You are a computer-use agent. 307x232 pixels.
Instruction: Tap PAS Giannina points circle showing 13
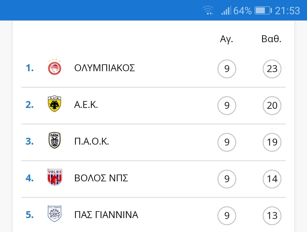click(272, 215)
